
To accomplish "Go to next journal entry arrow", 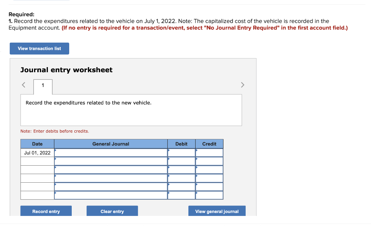I will click(x=242, y=85).
